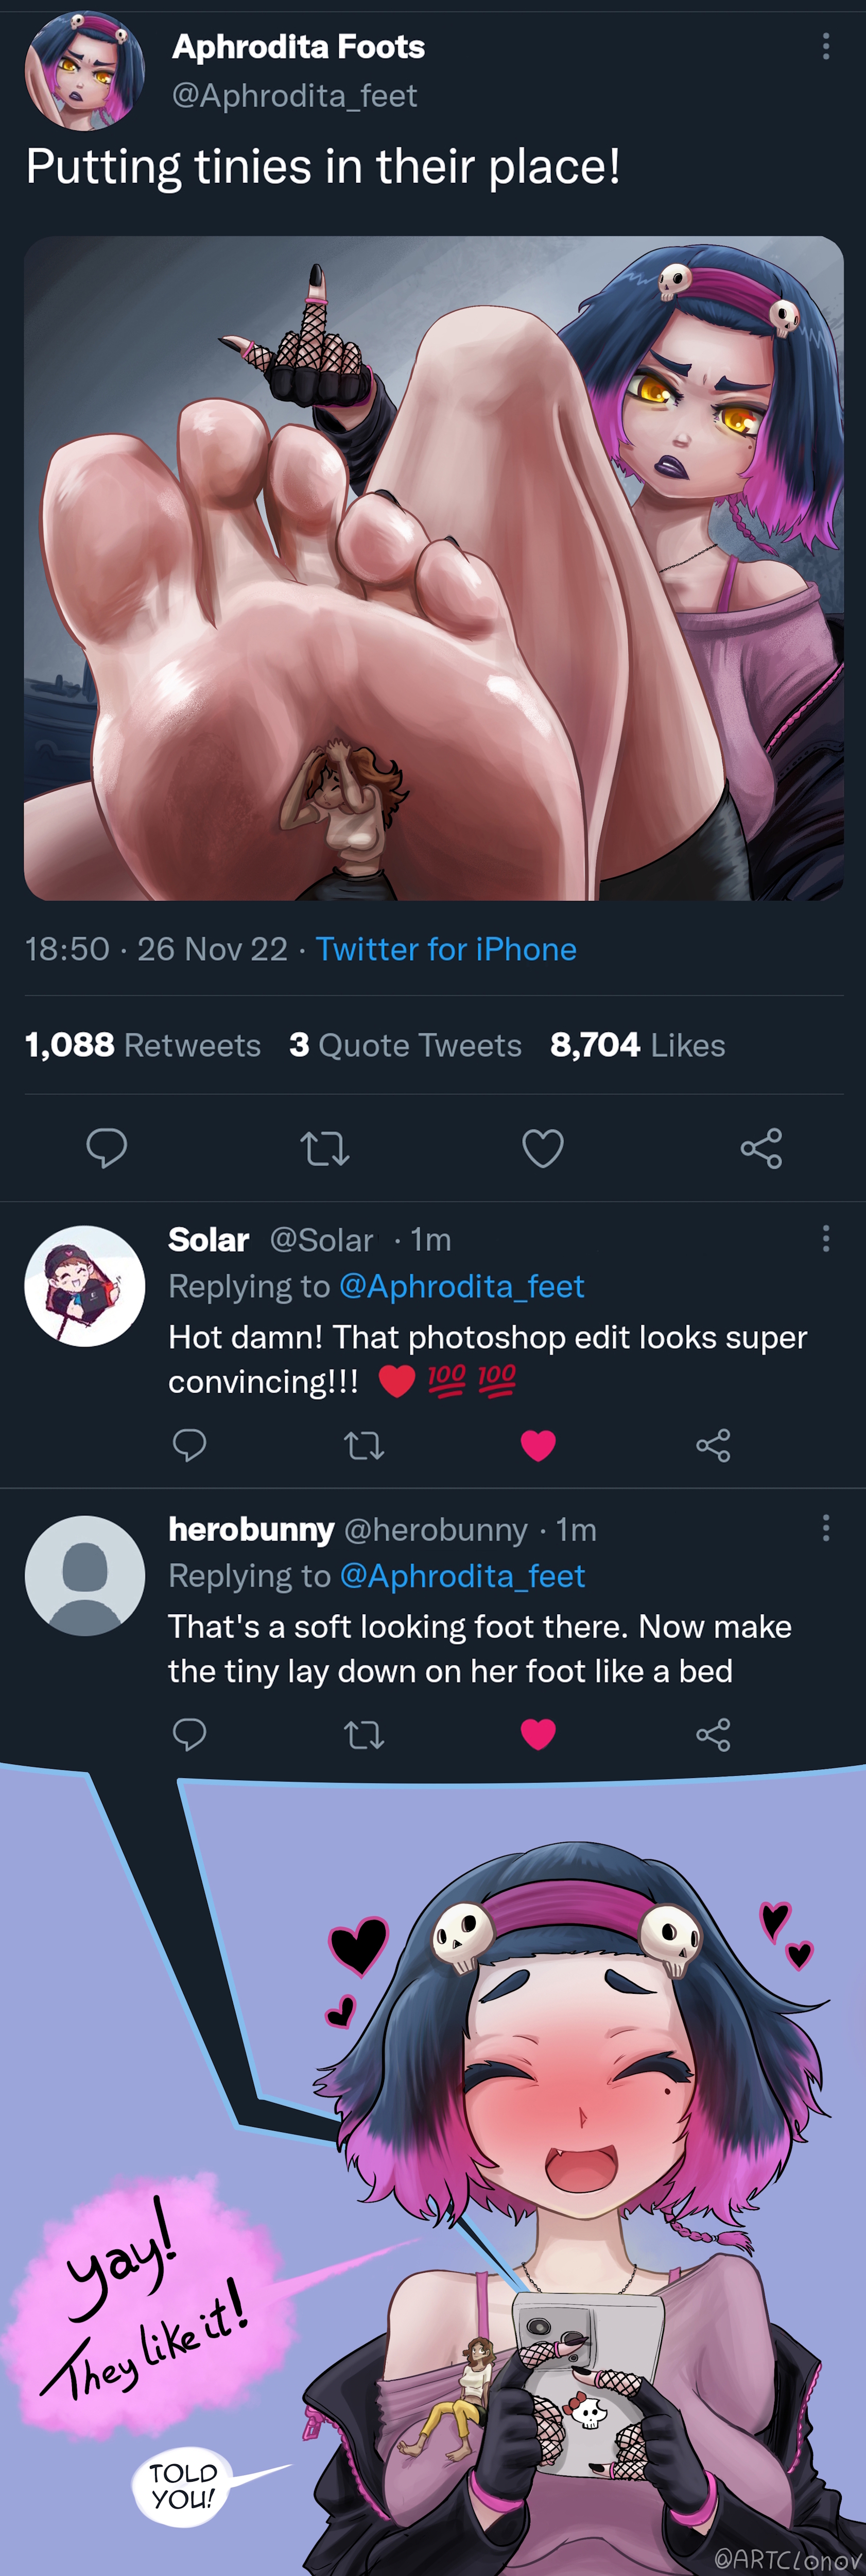Share the main Aphrodita Foots tweet
The height and width of the screenshot is (2576, 866).
pos(761,1148)
